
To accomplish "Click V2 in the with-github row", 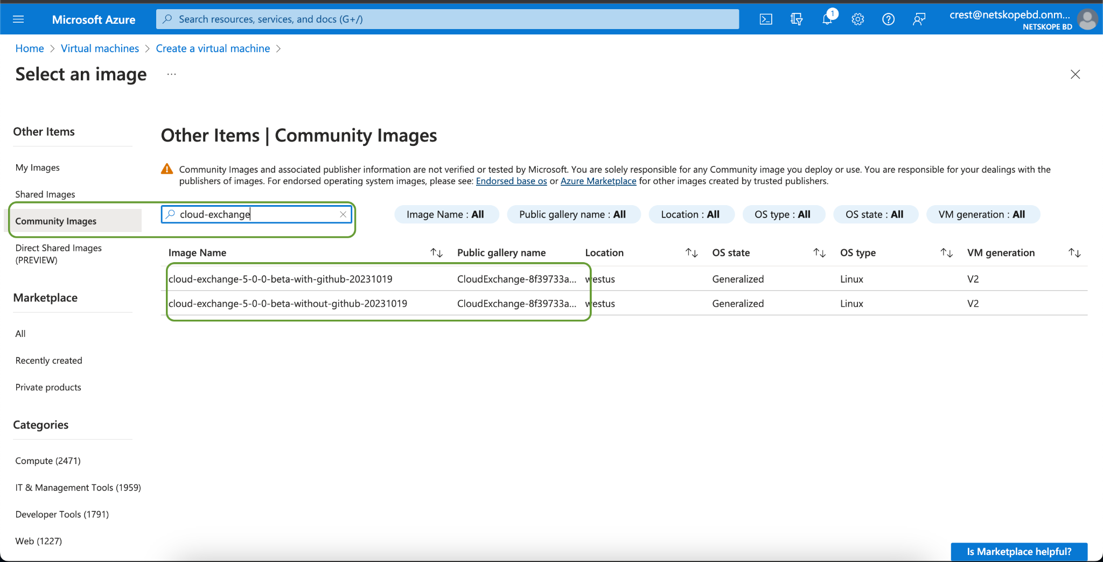I will (973, 279).
